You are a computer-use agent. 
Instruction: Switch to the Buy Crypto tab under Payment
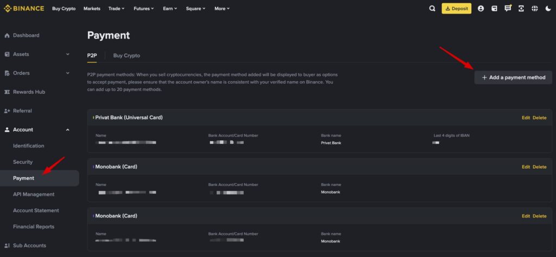click(x=127, y=56)
